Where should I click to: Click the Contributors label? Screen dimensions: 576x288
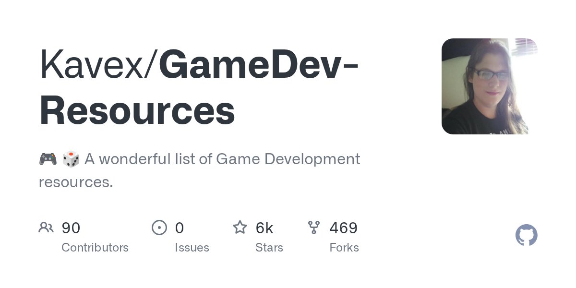(x=95, y=248)
